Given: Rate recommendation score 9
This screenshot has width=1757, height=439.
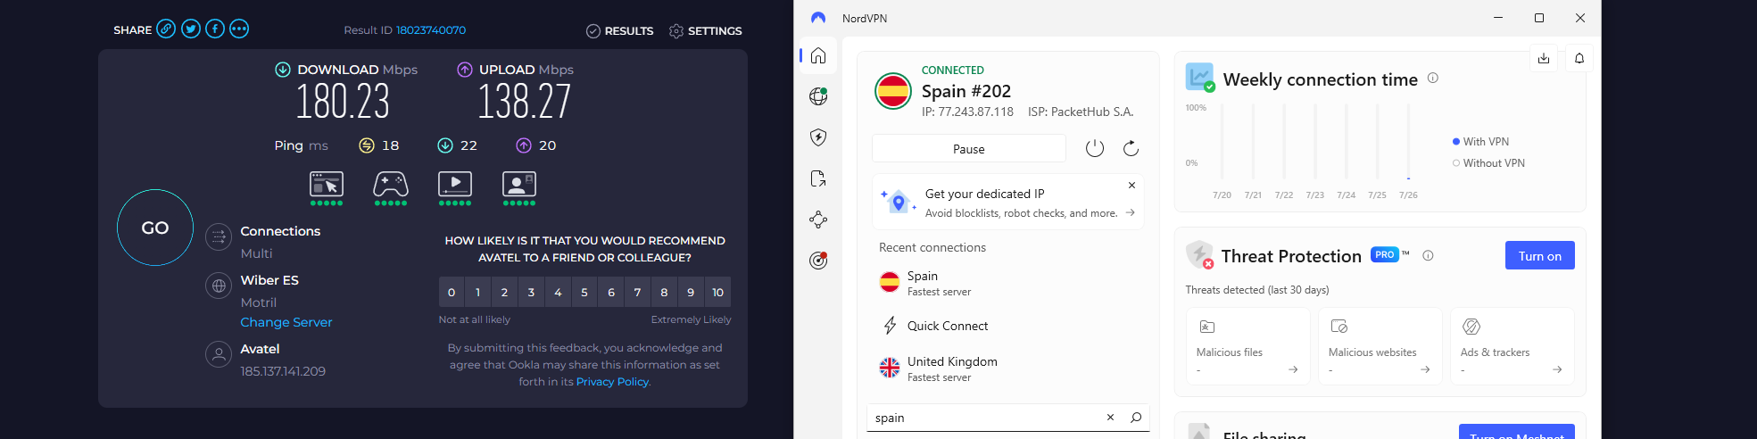Looking at the screenshot, I should coord(691,292).
